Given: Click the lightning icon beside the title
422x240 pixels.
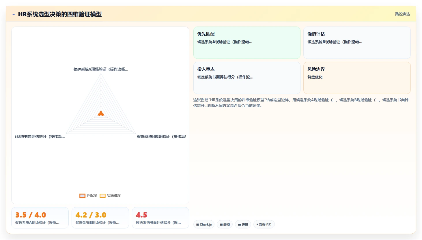Looking at the screenshot, I should point(14,14).
